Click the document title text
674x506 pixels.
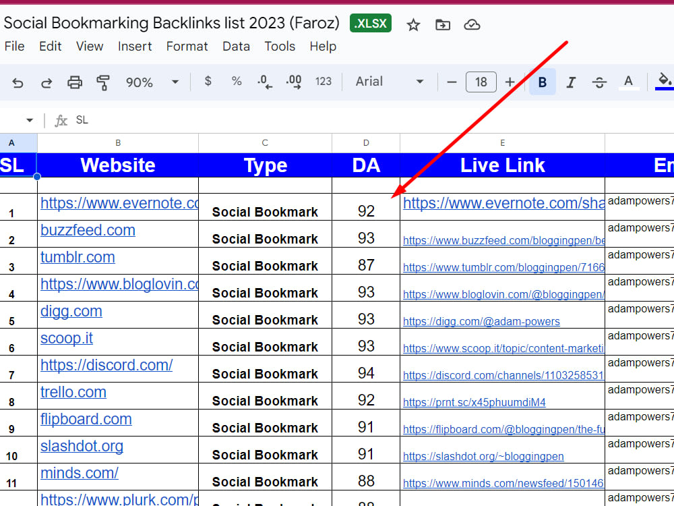[171, 23]
